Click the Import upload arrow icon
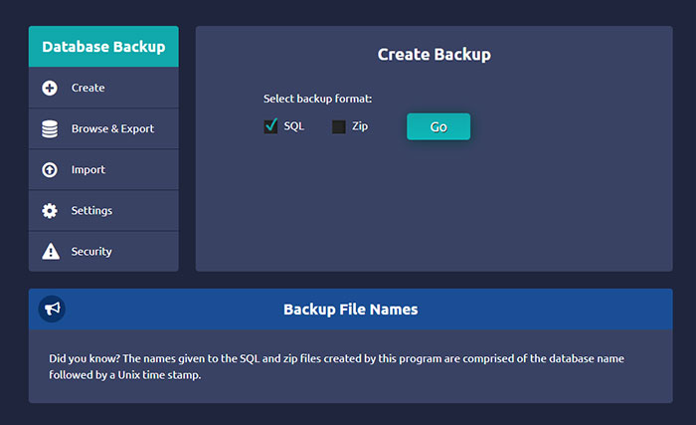This screenshot has width=696, height=425. (50, 170)
